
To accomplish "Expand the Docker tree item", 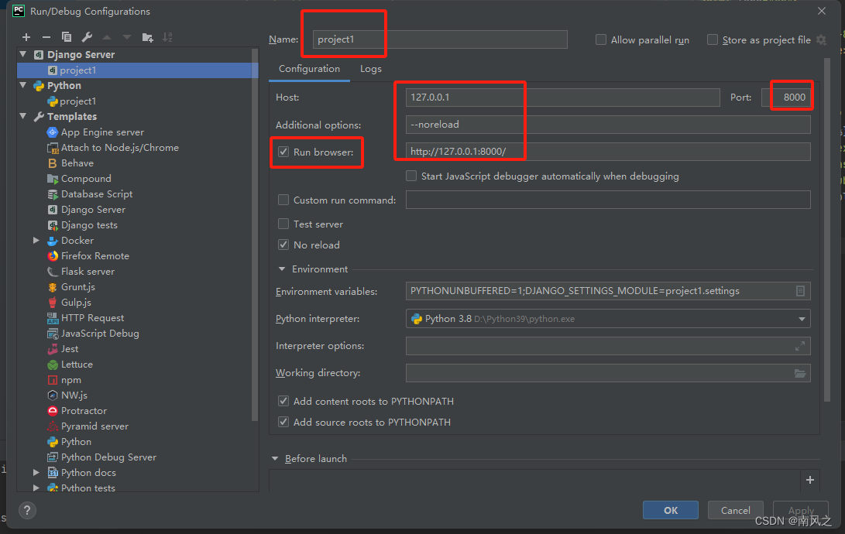I will (x=36, y=240).
